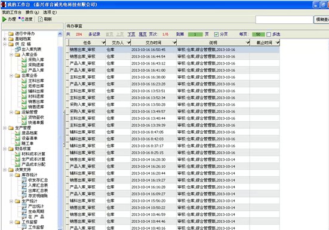Image resolution: width=329 pixels, height=230 pixels.
Task: Collapse the 库存统计 folder
Action: [11, 175]
